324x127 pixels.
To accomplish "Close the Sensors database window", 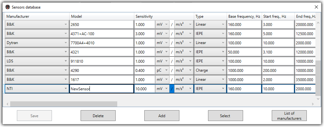I will pos(316,7).
